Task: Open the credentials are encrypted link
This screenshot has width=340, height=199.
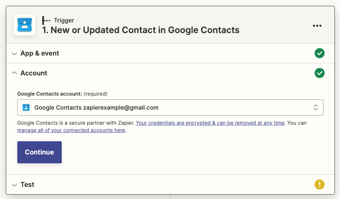Action: [x=210, y=123]
